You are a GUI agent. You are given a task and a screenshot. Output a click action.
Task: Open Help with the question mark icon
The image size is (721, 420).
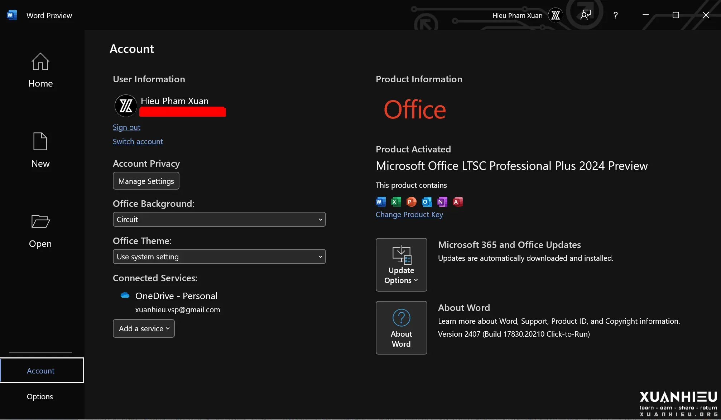pos(615,15)
